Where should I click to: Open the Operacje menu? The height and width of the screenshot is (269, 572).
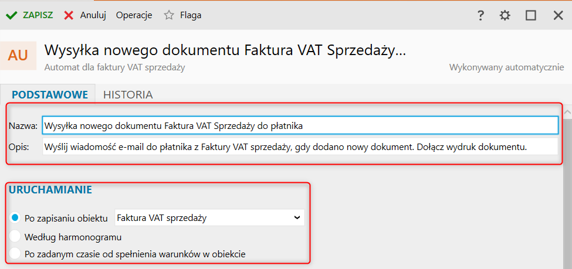[x=134, y=15]
